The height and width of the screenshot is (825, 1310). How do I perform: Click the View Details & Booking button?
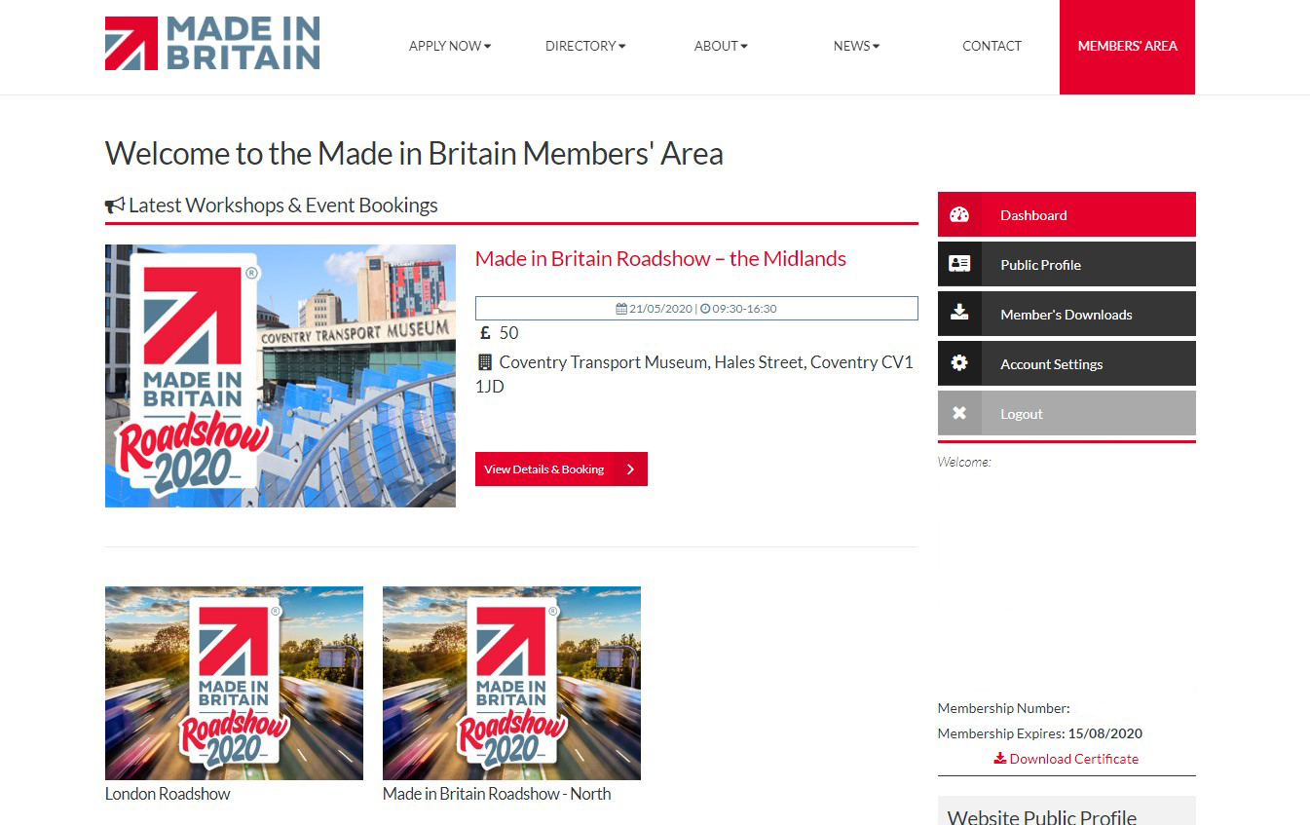pos(561,469)
